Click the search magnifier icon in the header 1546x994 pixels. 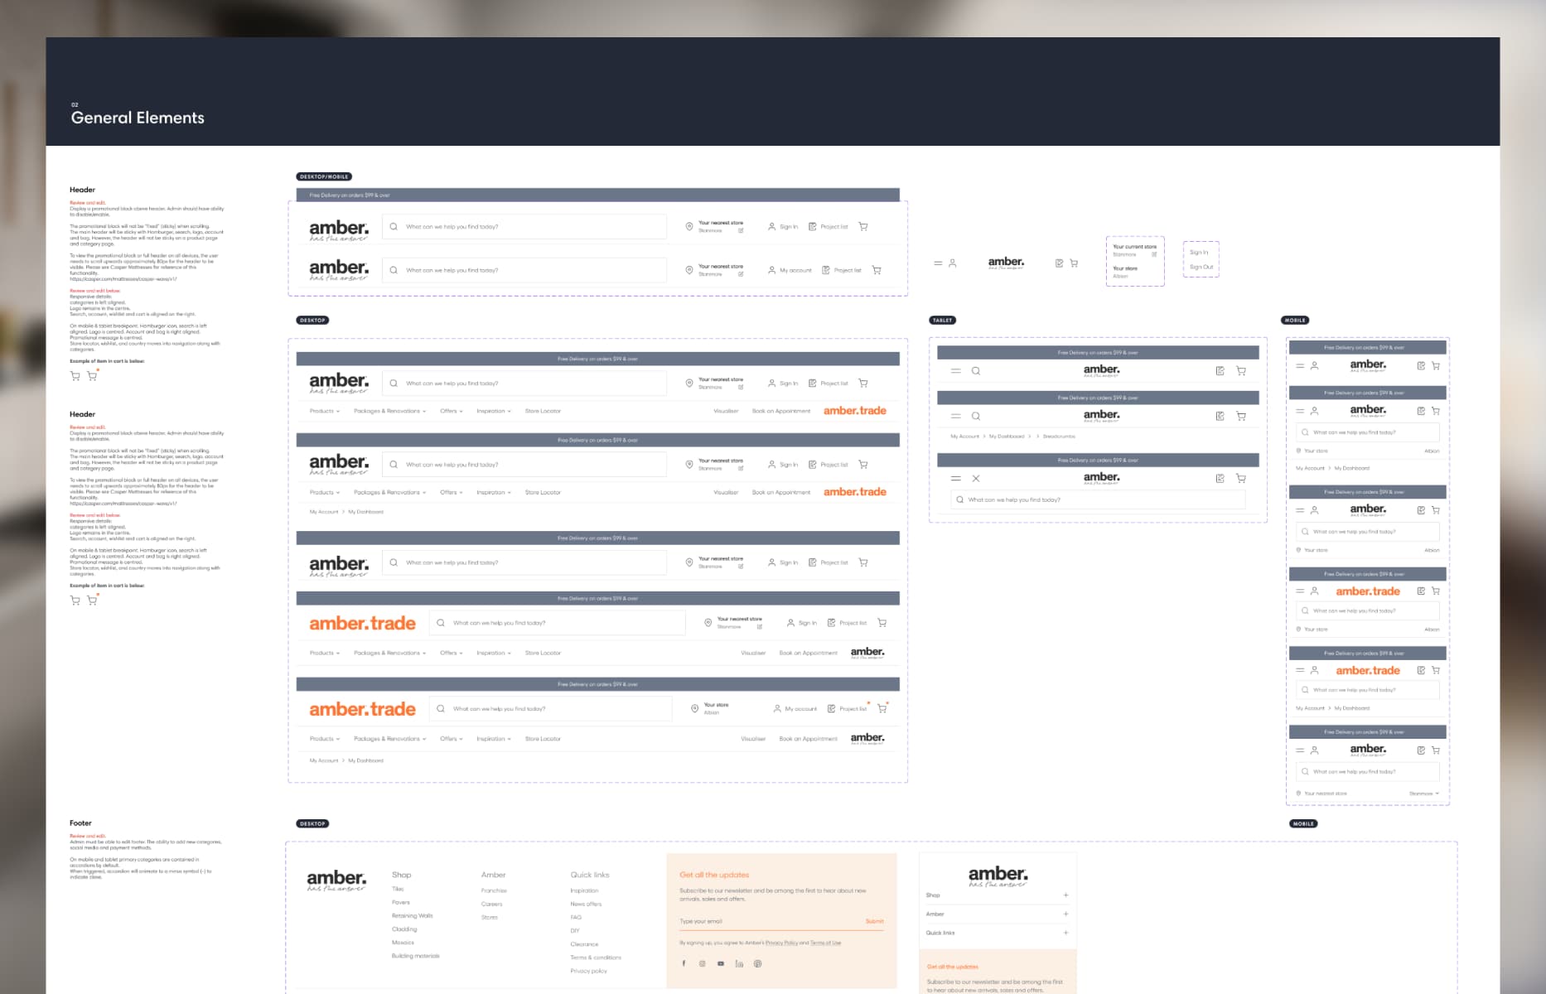pyautogui.click(x=394, y=225)
